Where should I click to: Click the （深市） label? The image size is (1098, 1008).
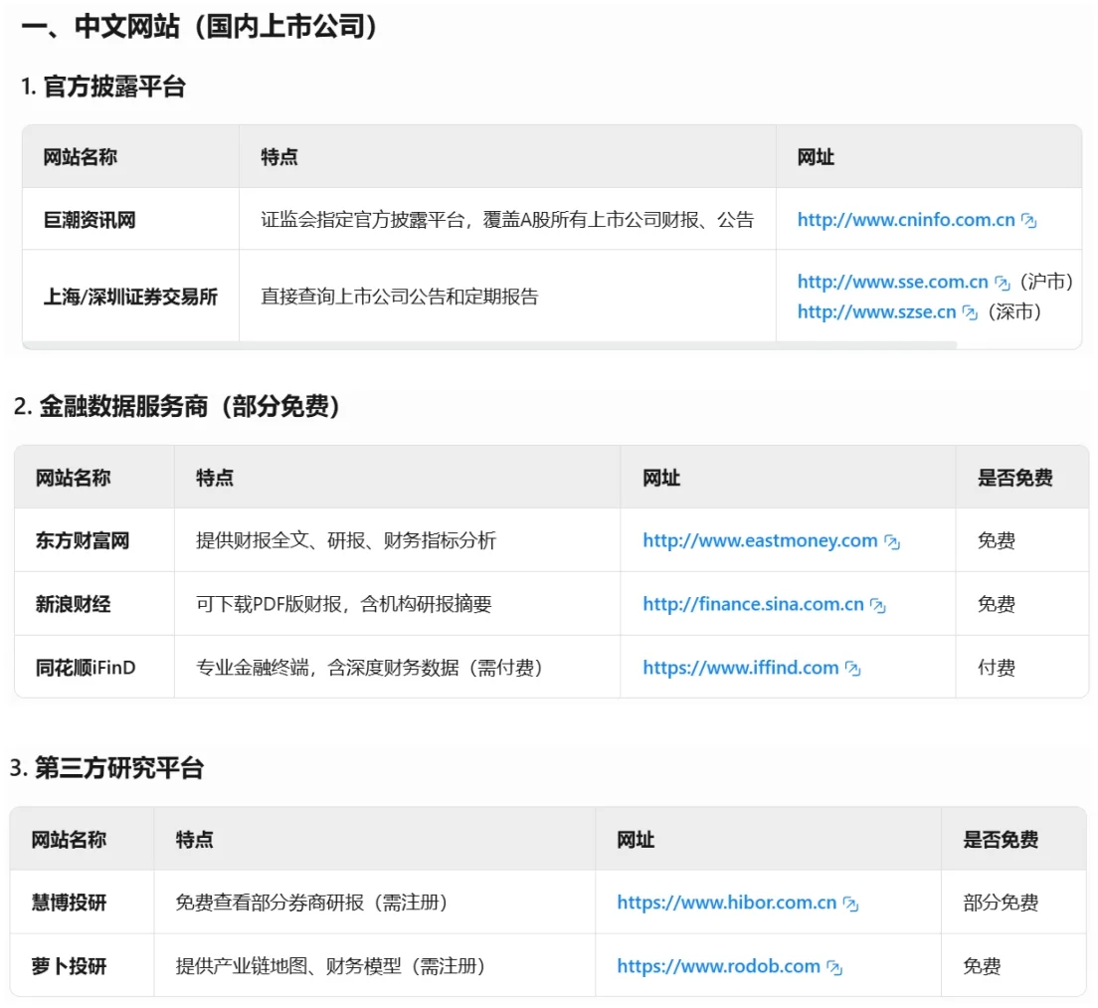1014,311
